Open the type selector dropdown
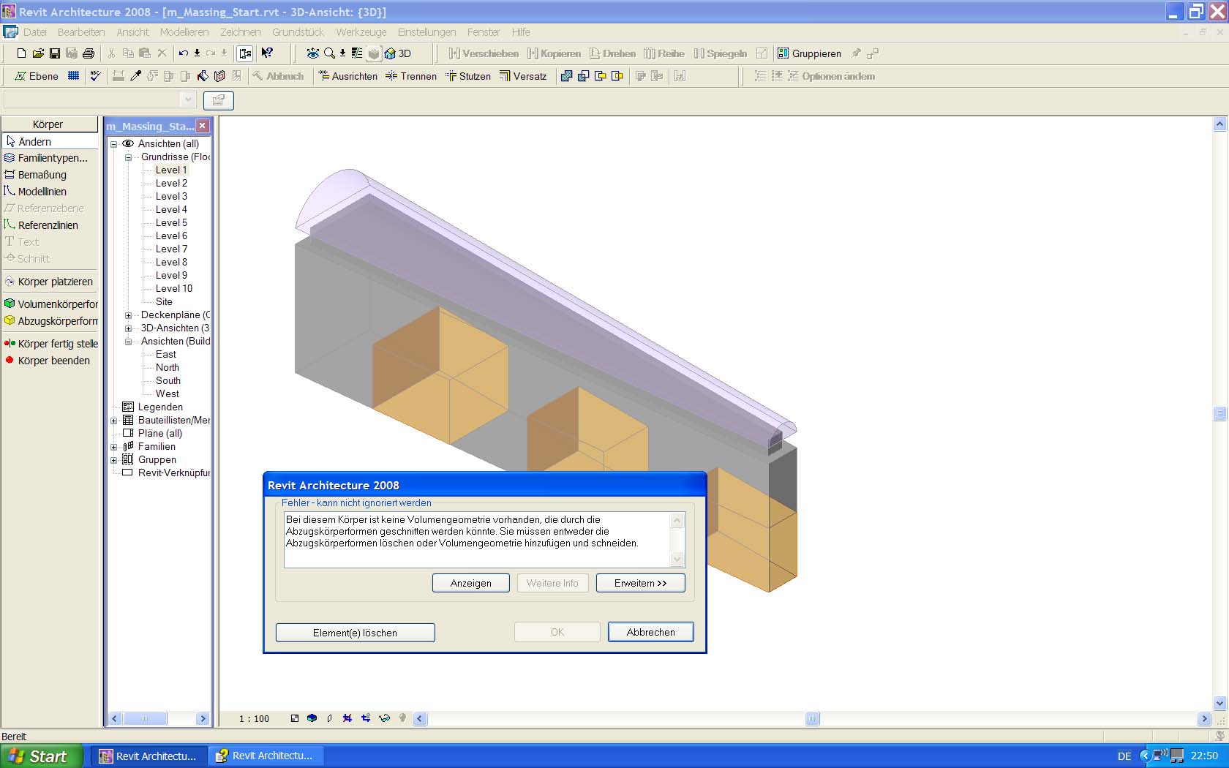1229x768 pixels. (188, 99)
